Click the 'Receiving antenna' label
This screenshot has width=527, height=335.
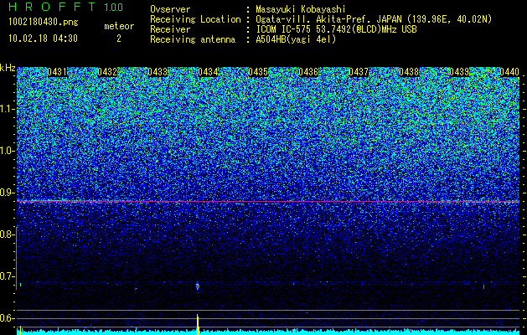pos(193,39)
